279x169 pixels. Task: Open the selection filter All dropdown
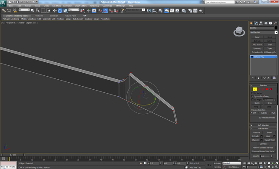24,10
